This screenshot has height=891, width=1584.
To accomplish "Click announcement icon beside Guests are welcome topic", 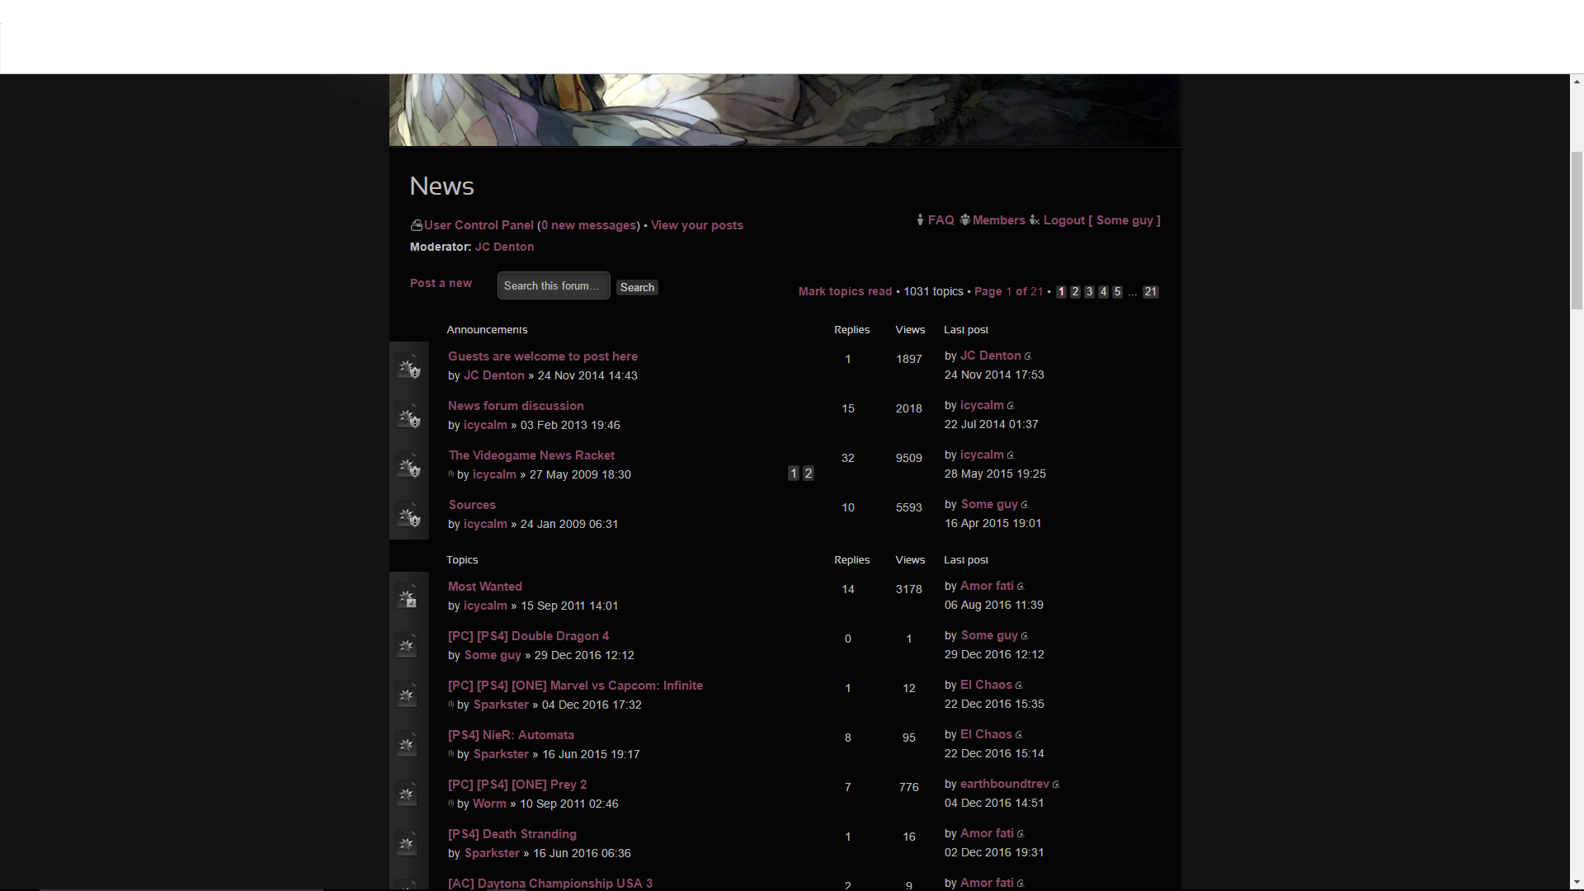I will pos(408,366).
